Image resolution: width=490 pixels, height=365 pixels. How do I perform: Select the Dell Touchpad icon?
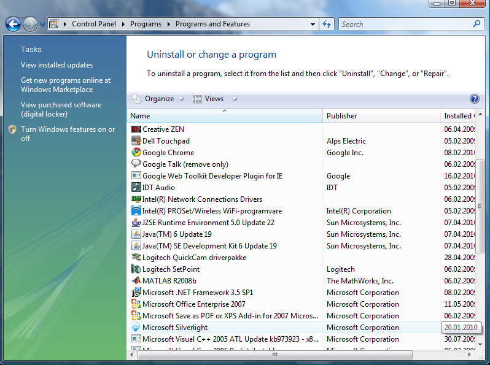click(x=136, y=141)
